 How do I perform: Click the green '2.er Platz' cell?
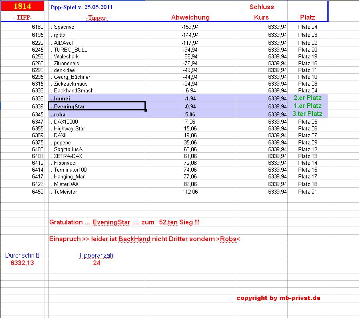(307, 98)
